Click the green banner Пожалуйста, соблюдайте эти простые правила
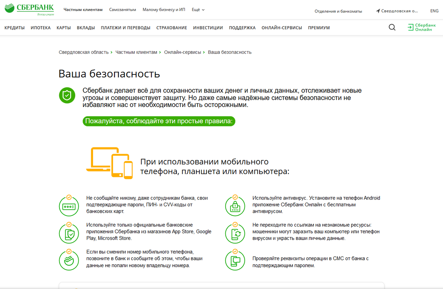This screenshot has width=443, height=289. 159,121
